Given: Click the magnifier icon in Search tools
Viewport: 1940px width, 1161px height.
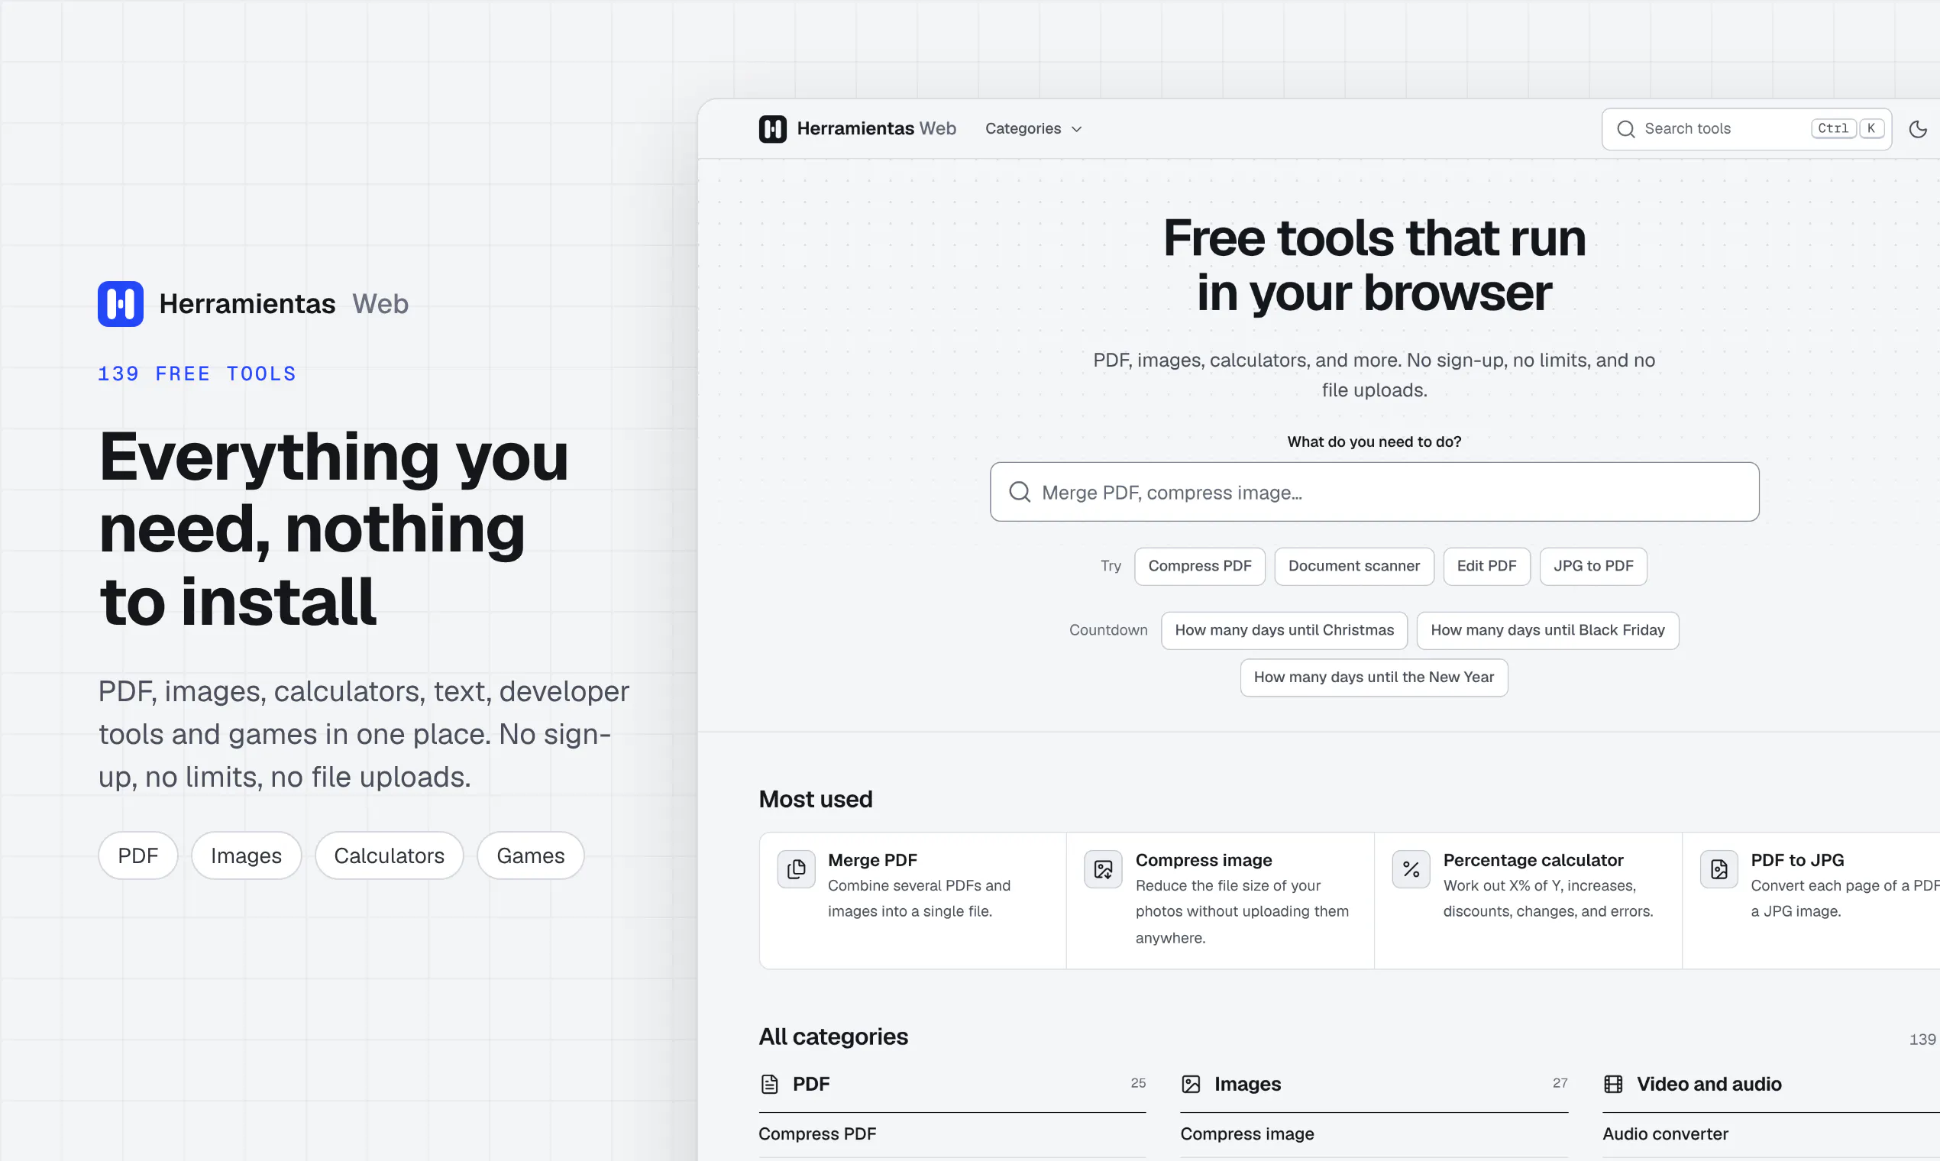Looking at the screenshot, I should tap(1625, 129).
